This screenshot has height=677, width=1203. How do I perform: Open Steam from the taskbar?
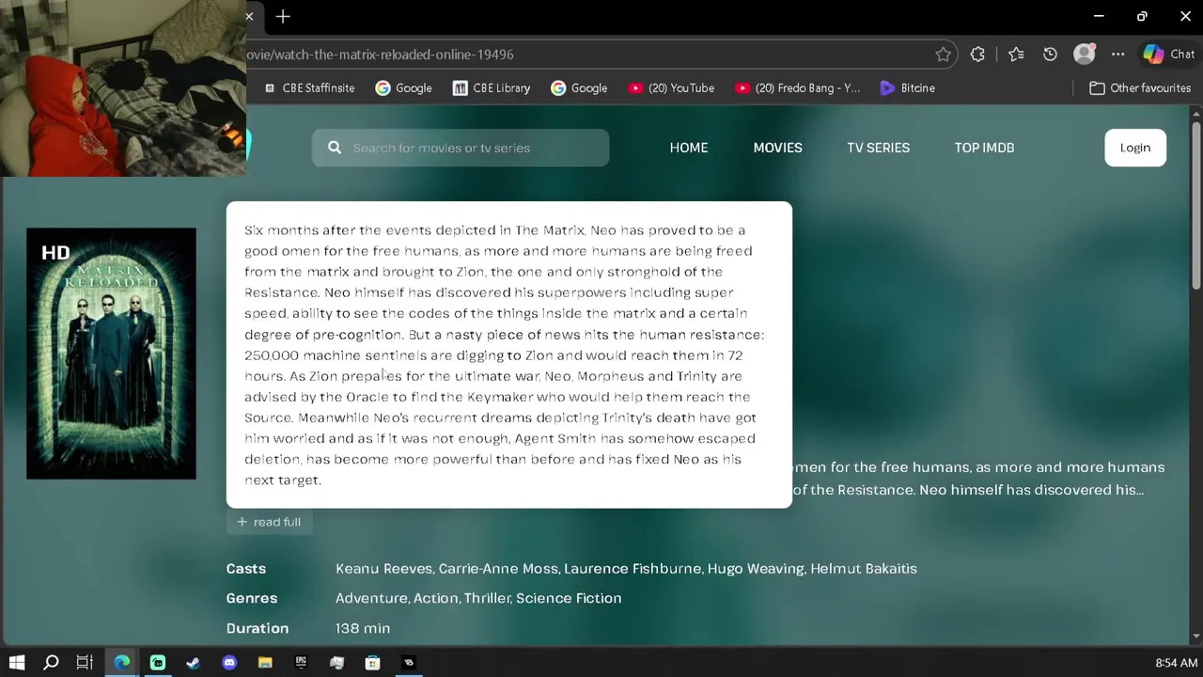[x=194, y=663]
